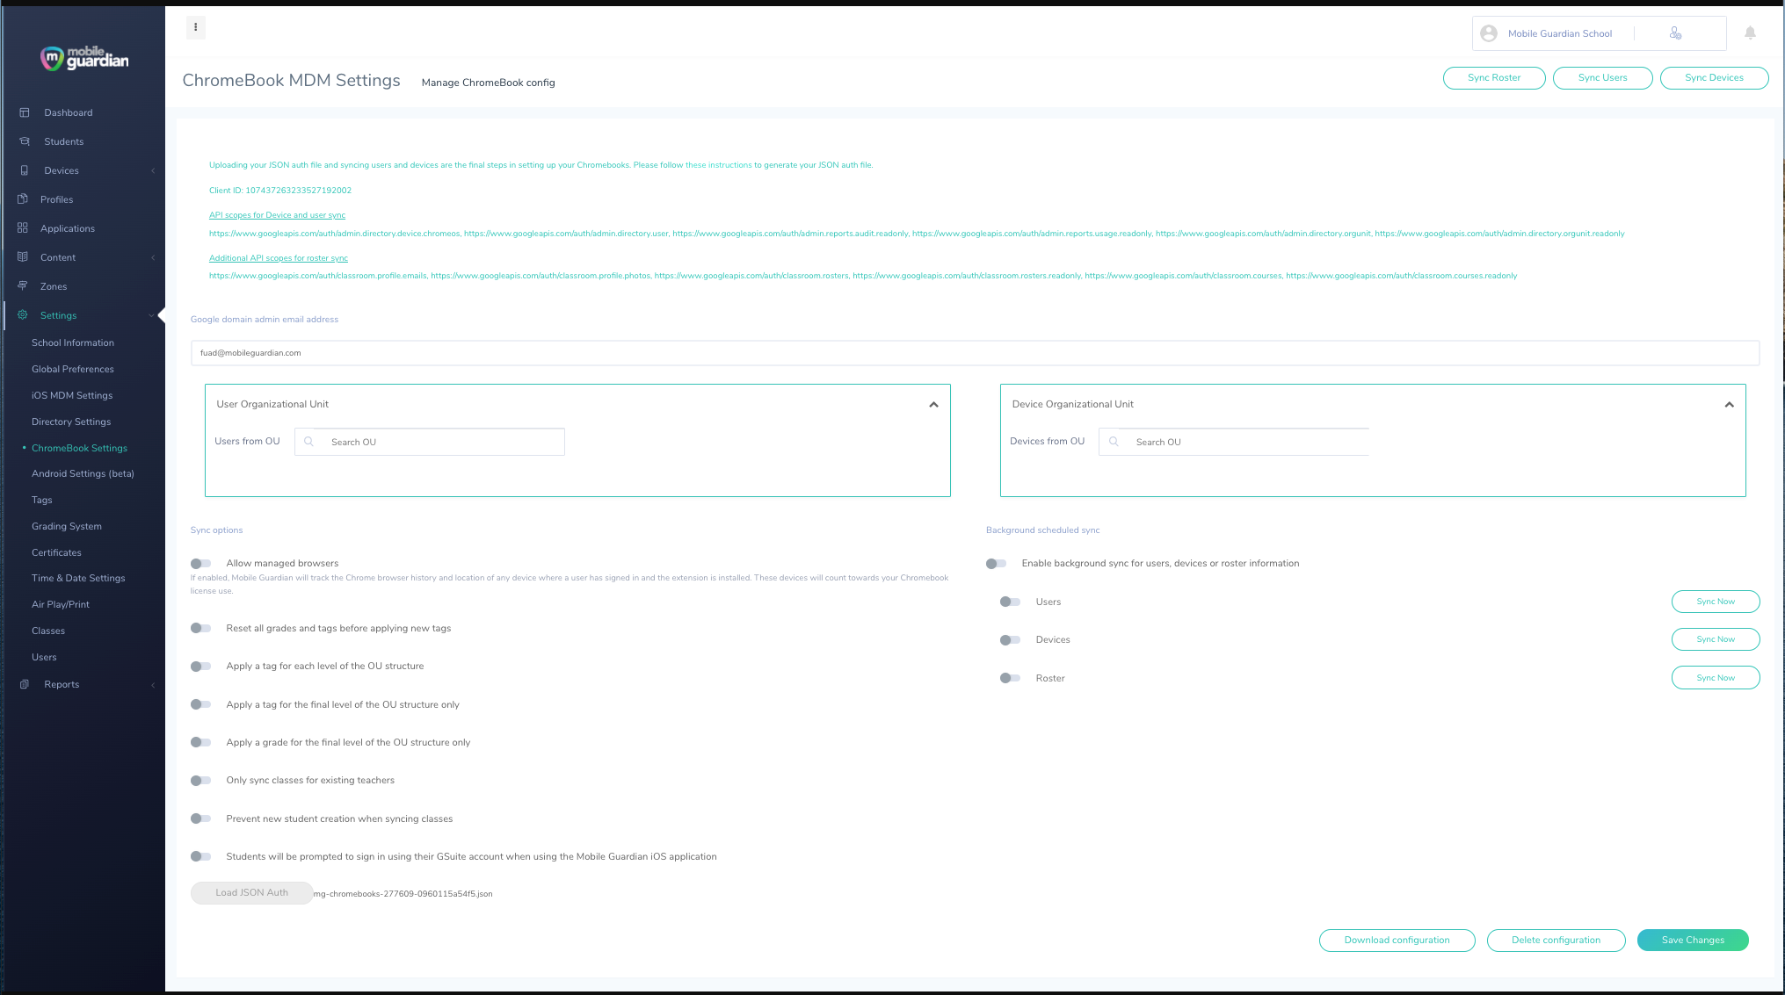Open 'these instructions' link
Viewport: 1785px width, 995px height.
718,165
